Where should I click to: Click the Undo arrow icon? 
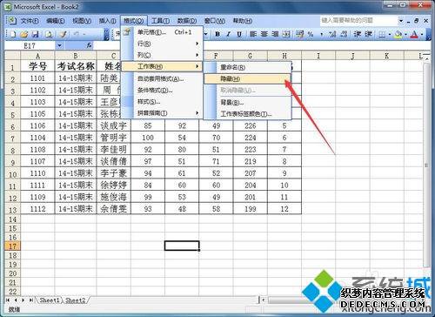pyautogui.click(x=76, y=34)
